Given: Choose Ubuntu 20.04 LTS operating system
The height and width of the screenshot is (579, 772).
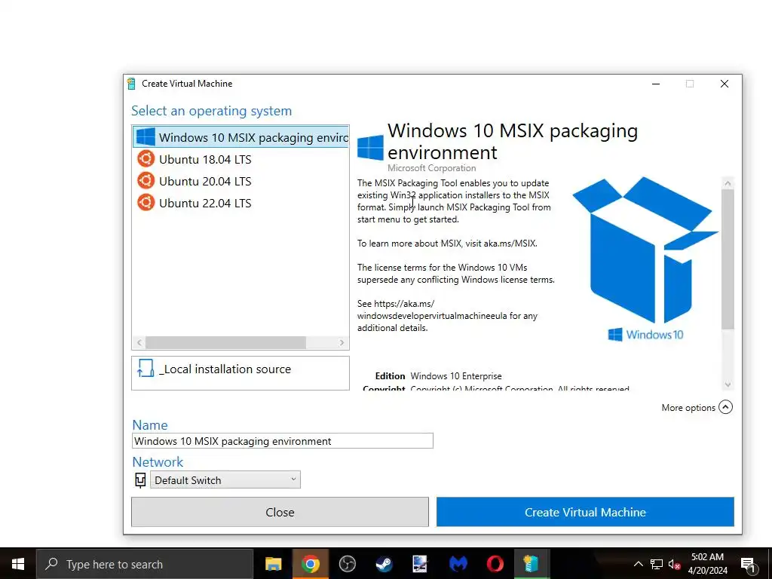Looking at the screenshot, I should (240, 181).
